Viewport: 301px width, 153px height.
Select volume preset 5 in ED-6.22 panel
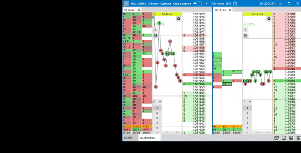pos(247,128)
